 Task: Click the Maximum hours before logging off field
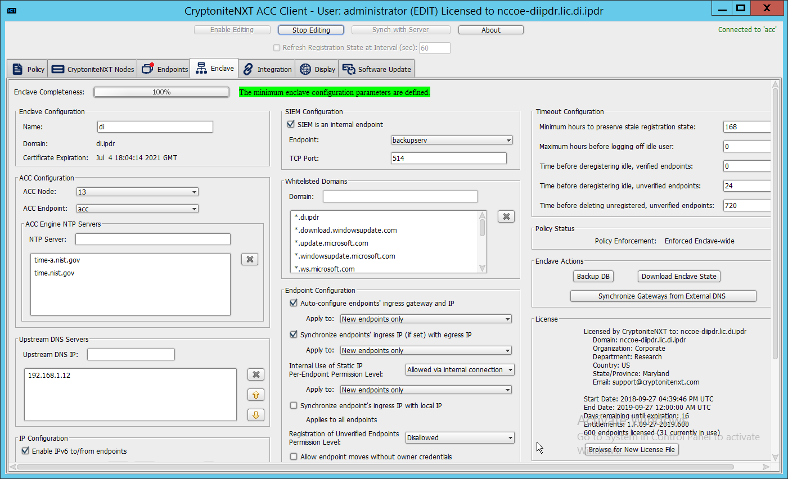coord(747,146)
